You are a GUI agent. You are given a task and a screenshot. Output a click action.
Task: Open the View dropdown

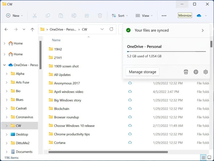pos(144,16)
